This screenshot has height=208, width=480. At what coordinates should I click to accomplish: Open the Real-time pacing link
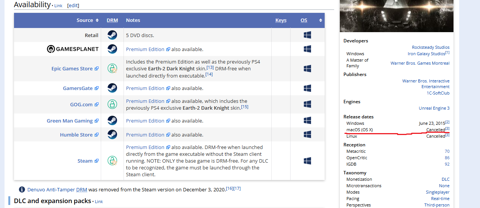point(440,199)
